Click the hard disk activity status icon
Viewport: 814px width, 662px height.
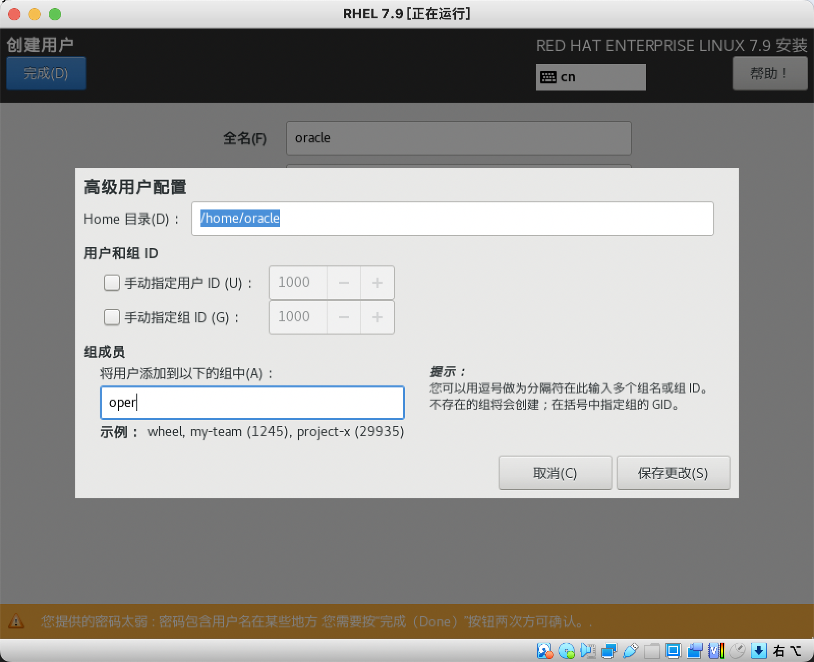pyautogui.click(x=545, y=651)
